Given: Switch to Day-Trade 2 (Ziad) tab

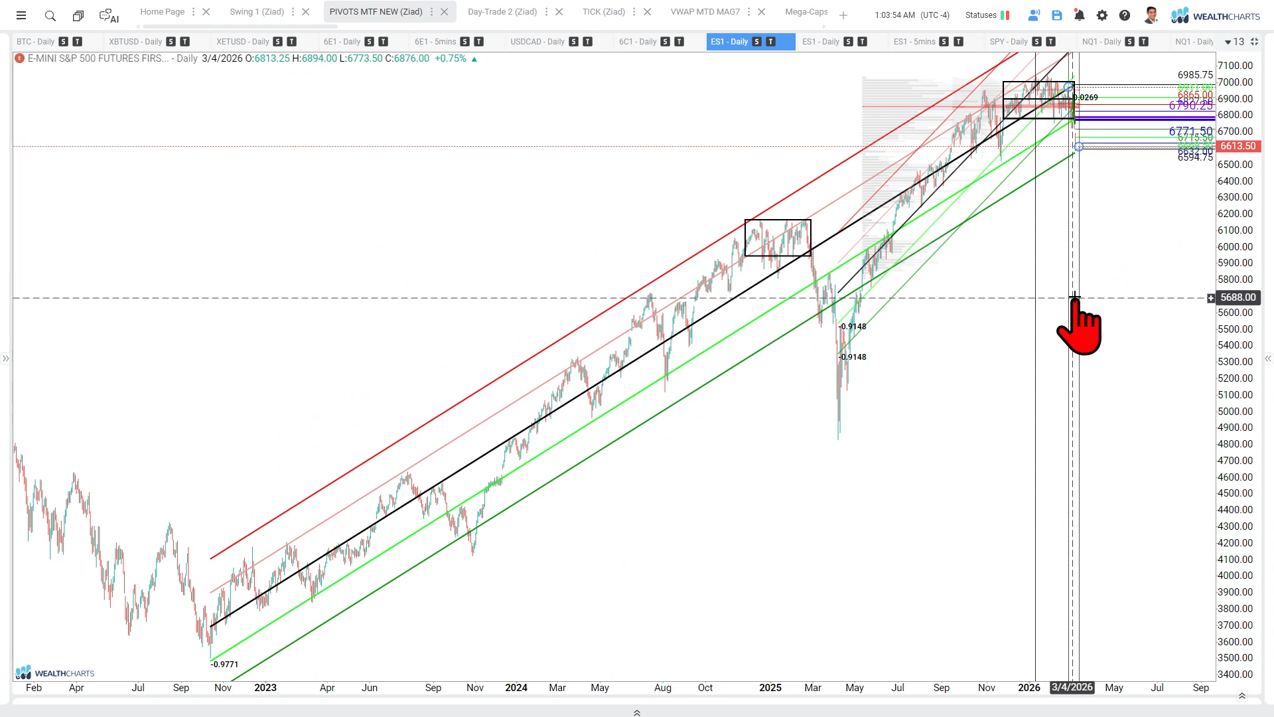Looking at the screenshot, I should point(502,12).
